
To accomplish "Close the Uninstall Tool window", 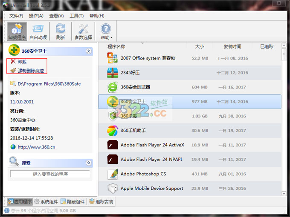I will click(x=279, y=3).
